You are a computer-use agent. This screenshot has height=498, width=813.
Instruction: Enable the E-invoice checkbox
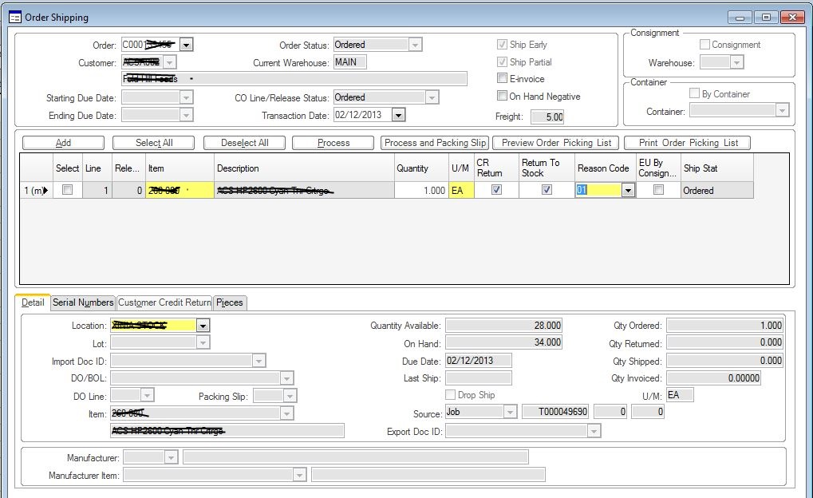pos(502,79)
